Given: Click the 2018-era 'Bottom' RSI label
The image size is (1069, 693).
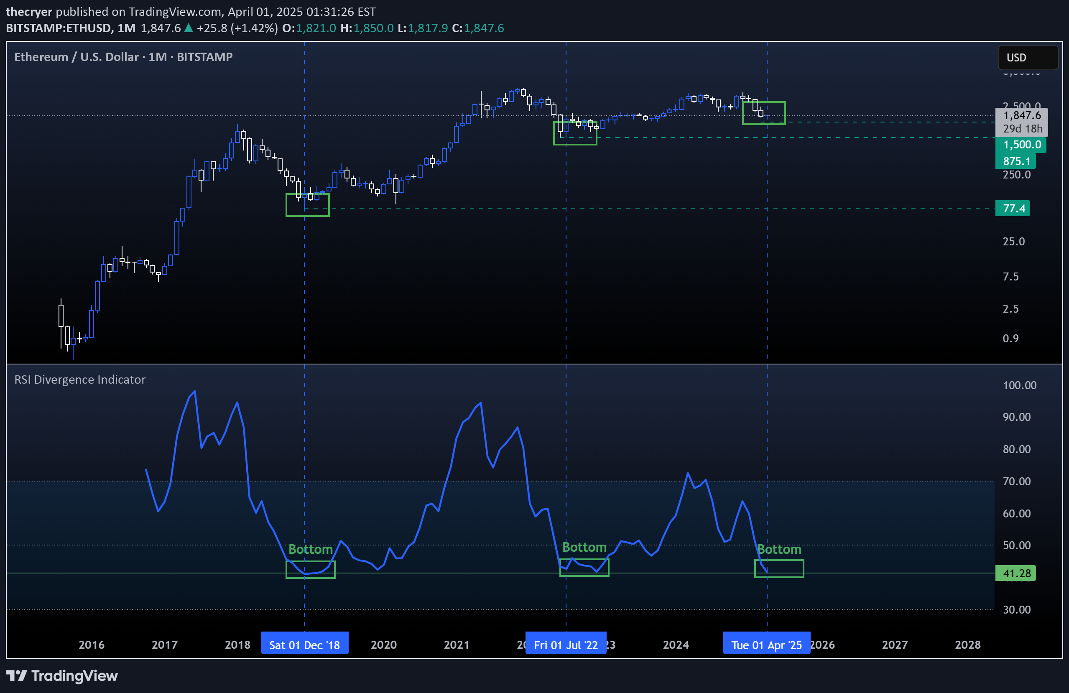Looking at the screenshot, I should pyautogui.click(x=310, y=549).
